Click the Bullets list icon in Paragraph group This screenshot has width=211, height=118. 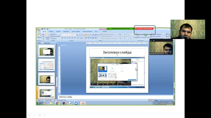click(x=86, y=35)
